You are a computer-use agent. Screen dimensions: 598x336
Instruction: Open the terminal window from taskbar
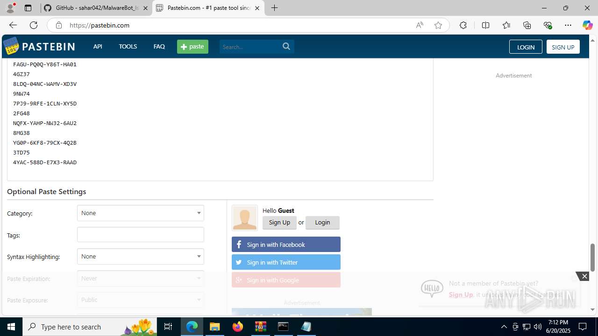283,327
